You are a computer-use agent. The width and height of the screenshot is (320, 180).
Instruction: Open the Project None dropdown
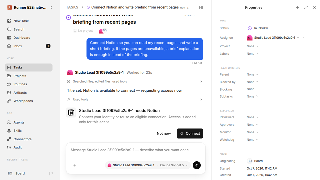click(x=252, y=46)
